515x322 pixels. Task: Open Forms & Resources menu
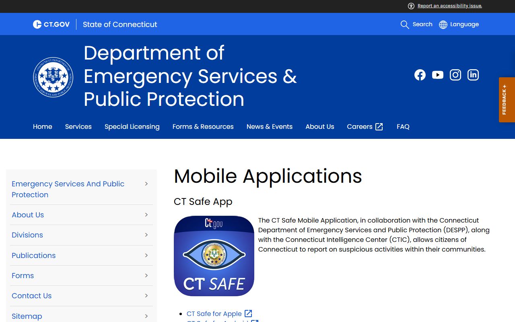pyautogui.click(x=203, y=127)
